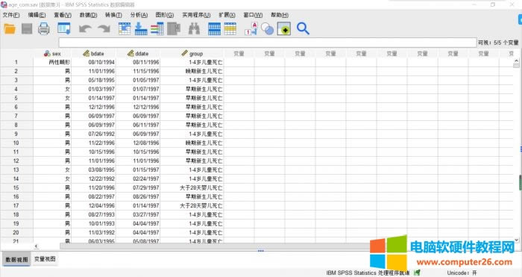Screen dimensions: 522x277
Task: Select the bdate column header
Action: (93, 54)
